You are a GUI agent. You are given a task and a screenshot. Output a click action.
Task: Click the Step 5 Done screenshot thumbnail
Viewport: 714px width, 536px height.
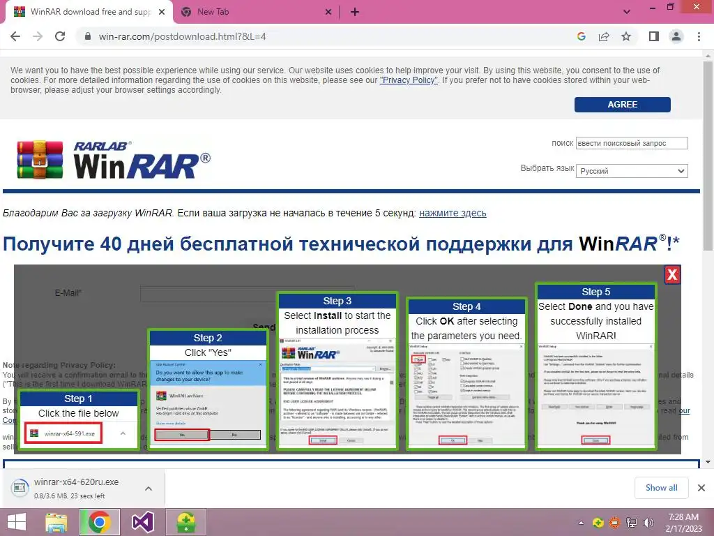595,366
